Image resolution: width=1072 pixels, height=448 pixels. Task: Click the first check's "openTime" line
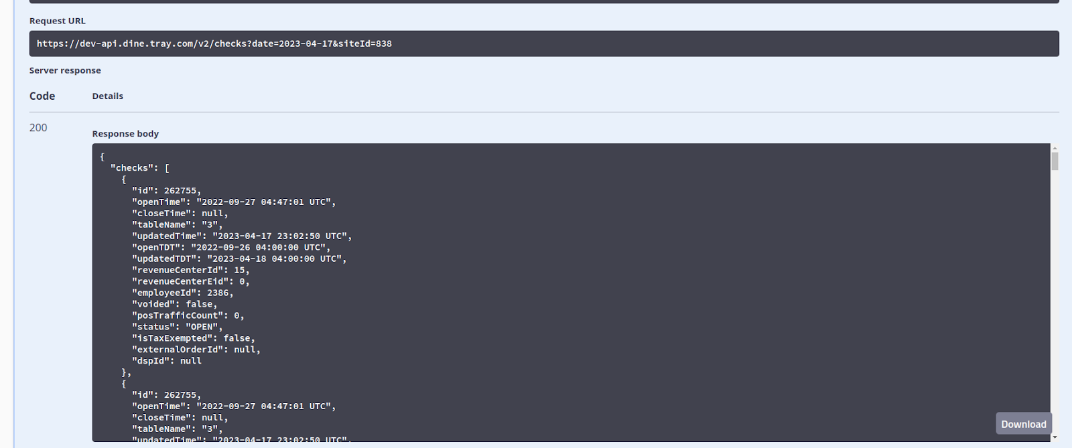234,202
